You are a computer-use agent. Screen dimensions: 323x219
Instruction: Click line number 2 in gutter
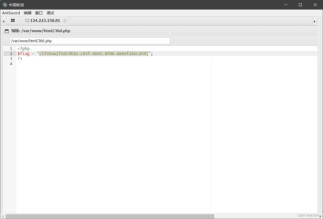coord(11,53)
